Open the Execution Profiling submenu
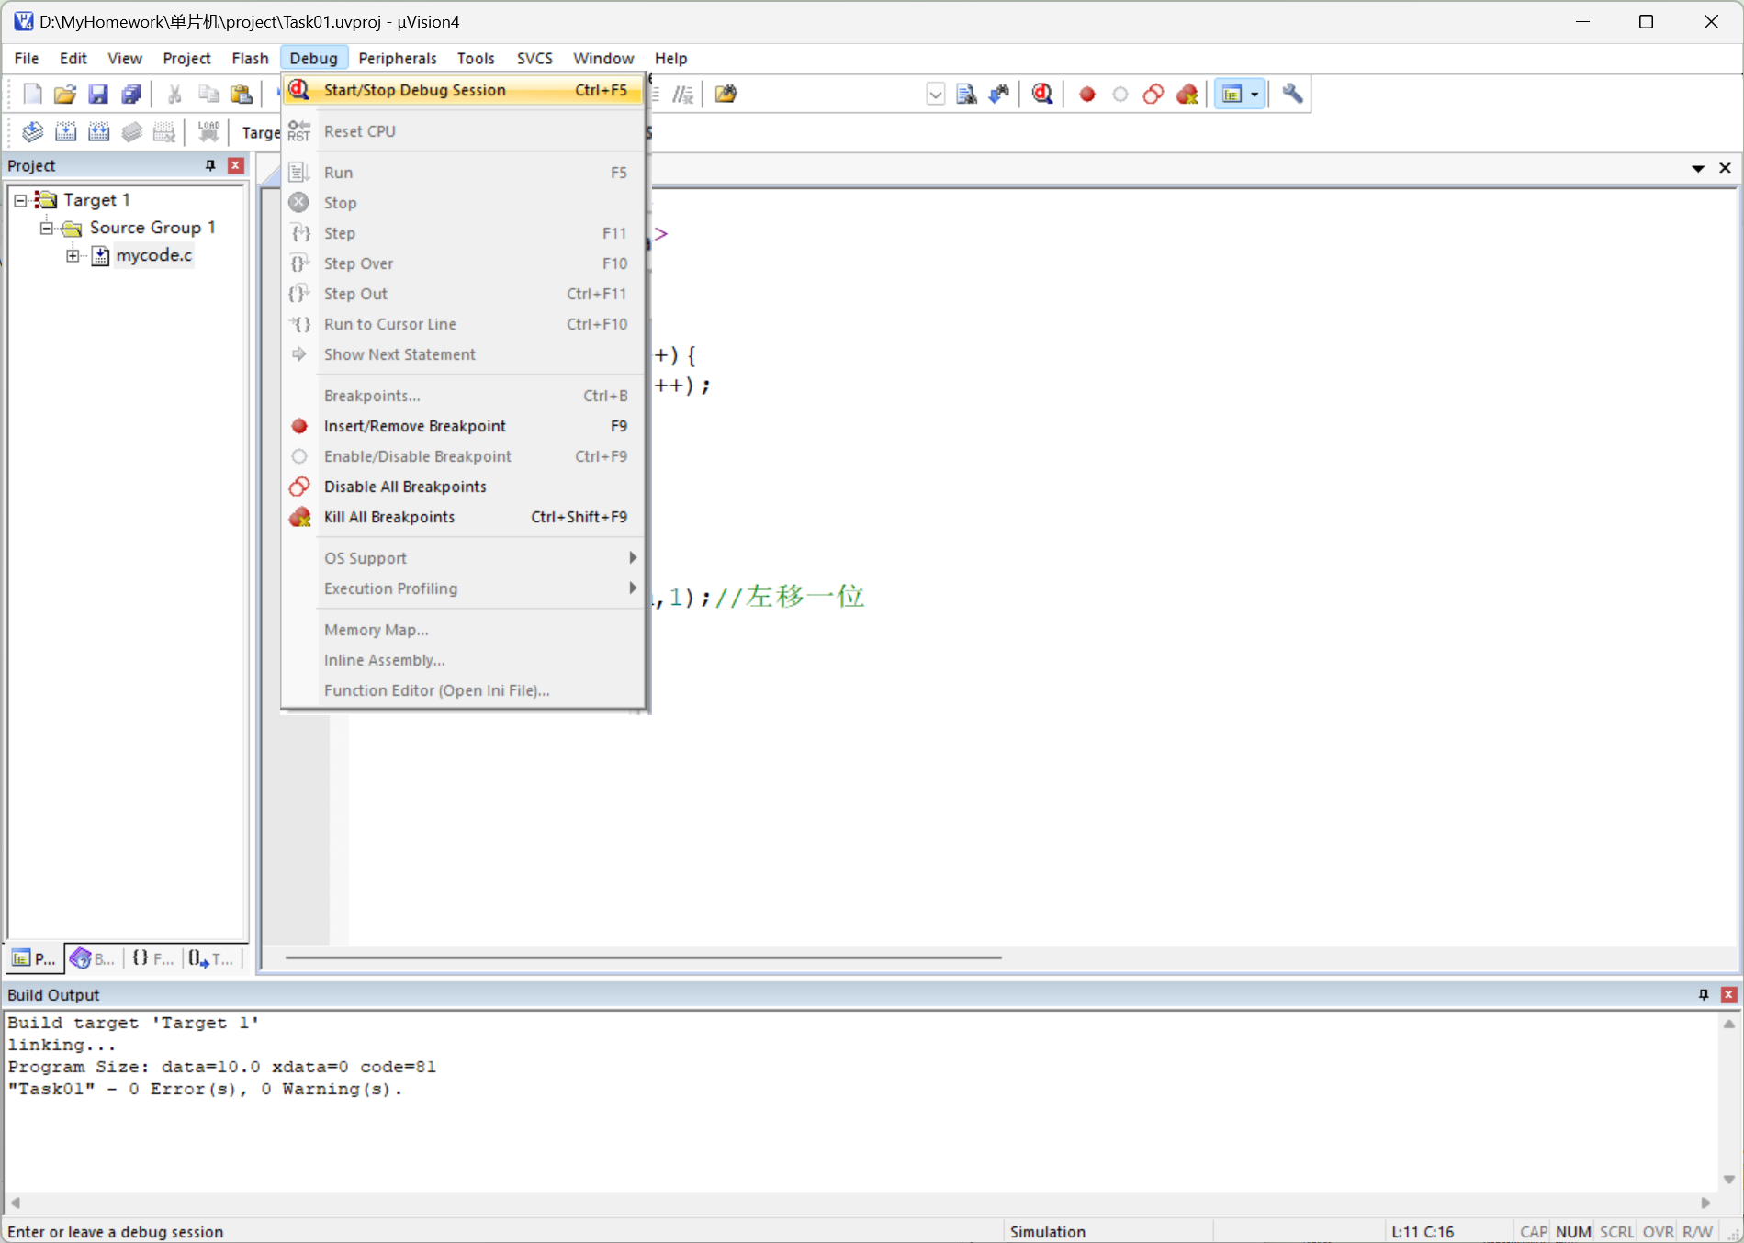 coord(464,588)
